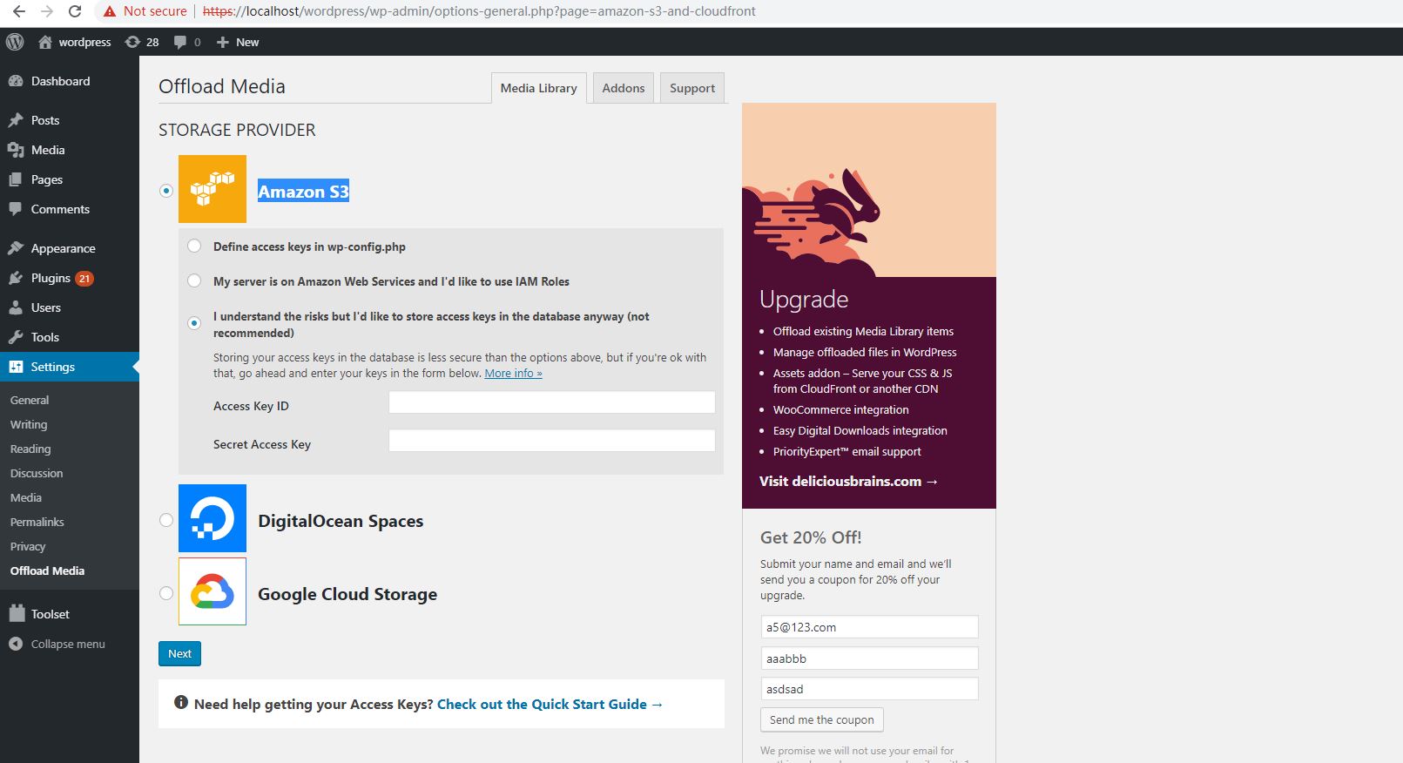Reload the page with the refresh icon
Image resolution: width=1403 pixels, height=763 pixels.
(x=75, y=11)
